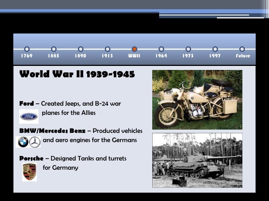Click the 1997 timeline marker circle
Screen dimensions: 269x201
click(x=215, y=49)
